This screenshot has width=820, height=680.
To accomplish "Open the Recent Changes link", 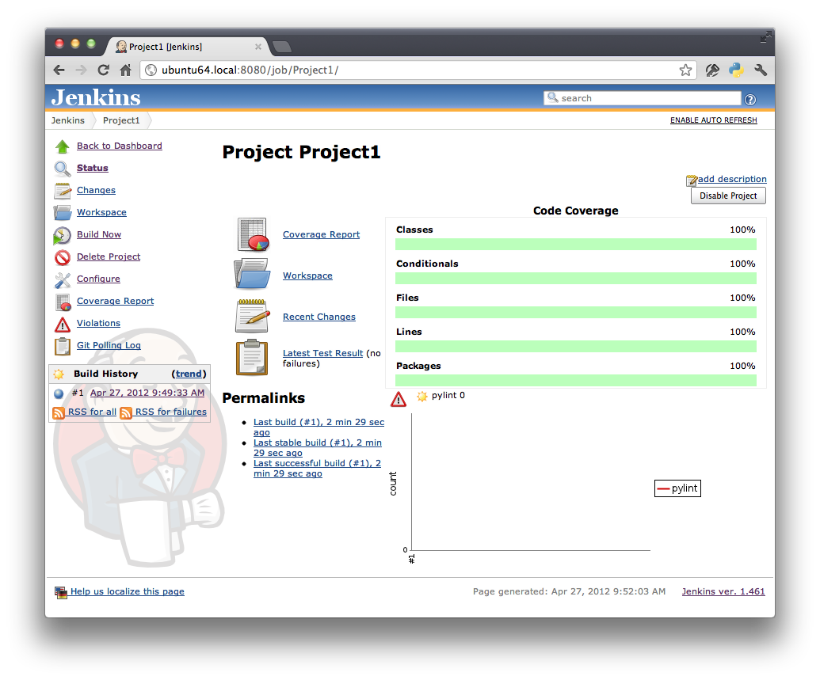I will coord(319,317).
